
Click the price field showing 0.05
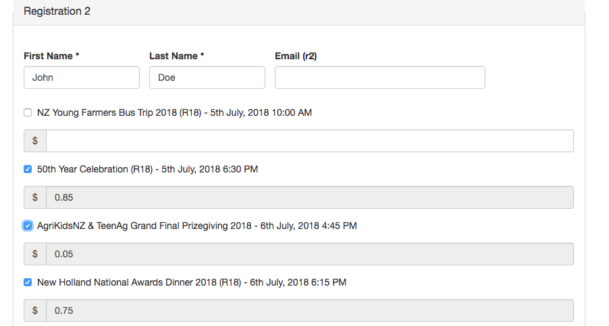coord(309,255)
